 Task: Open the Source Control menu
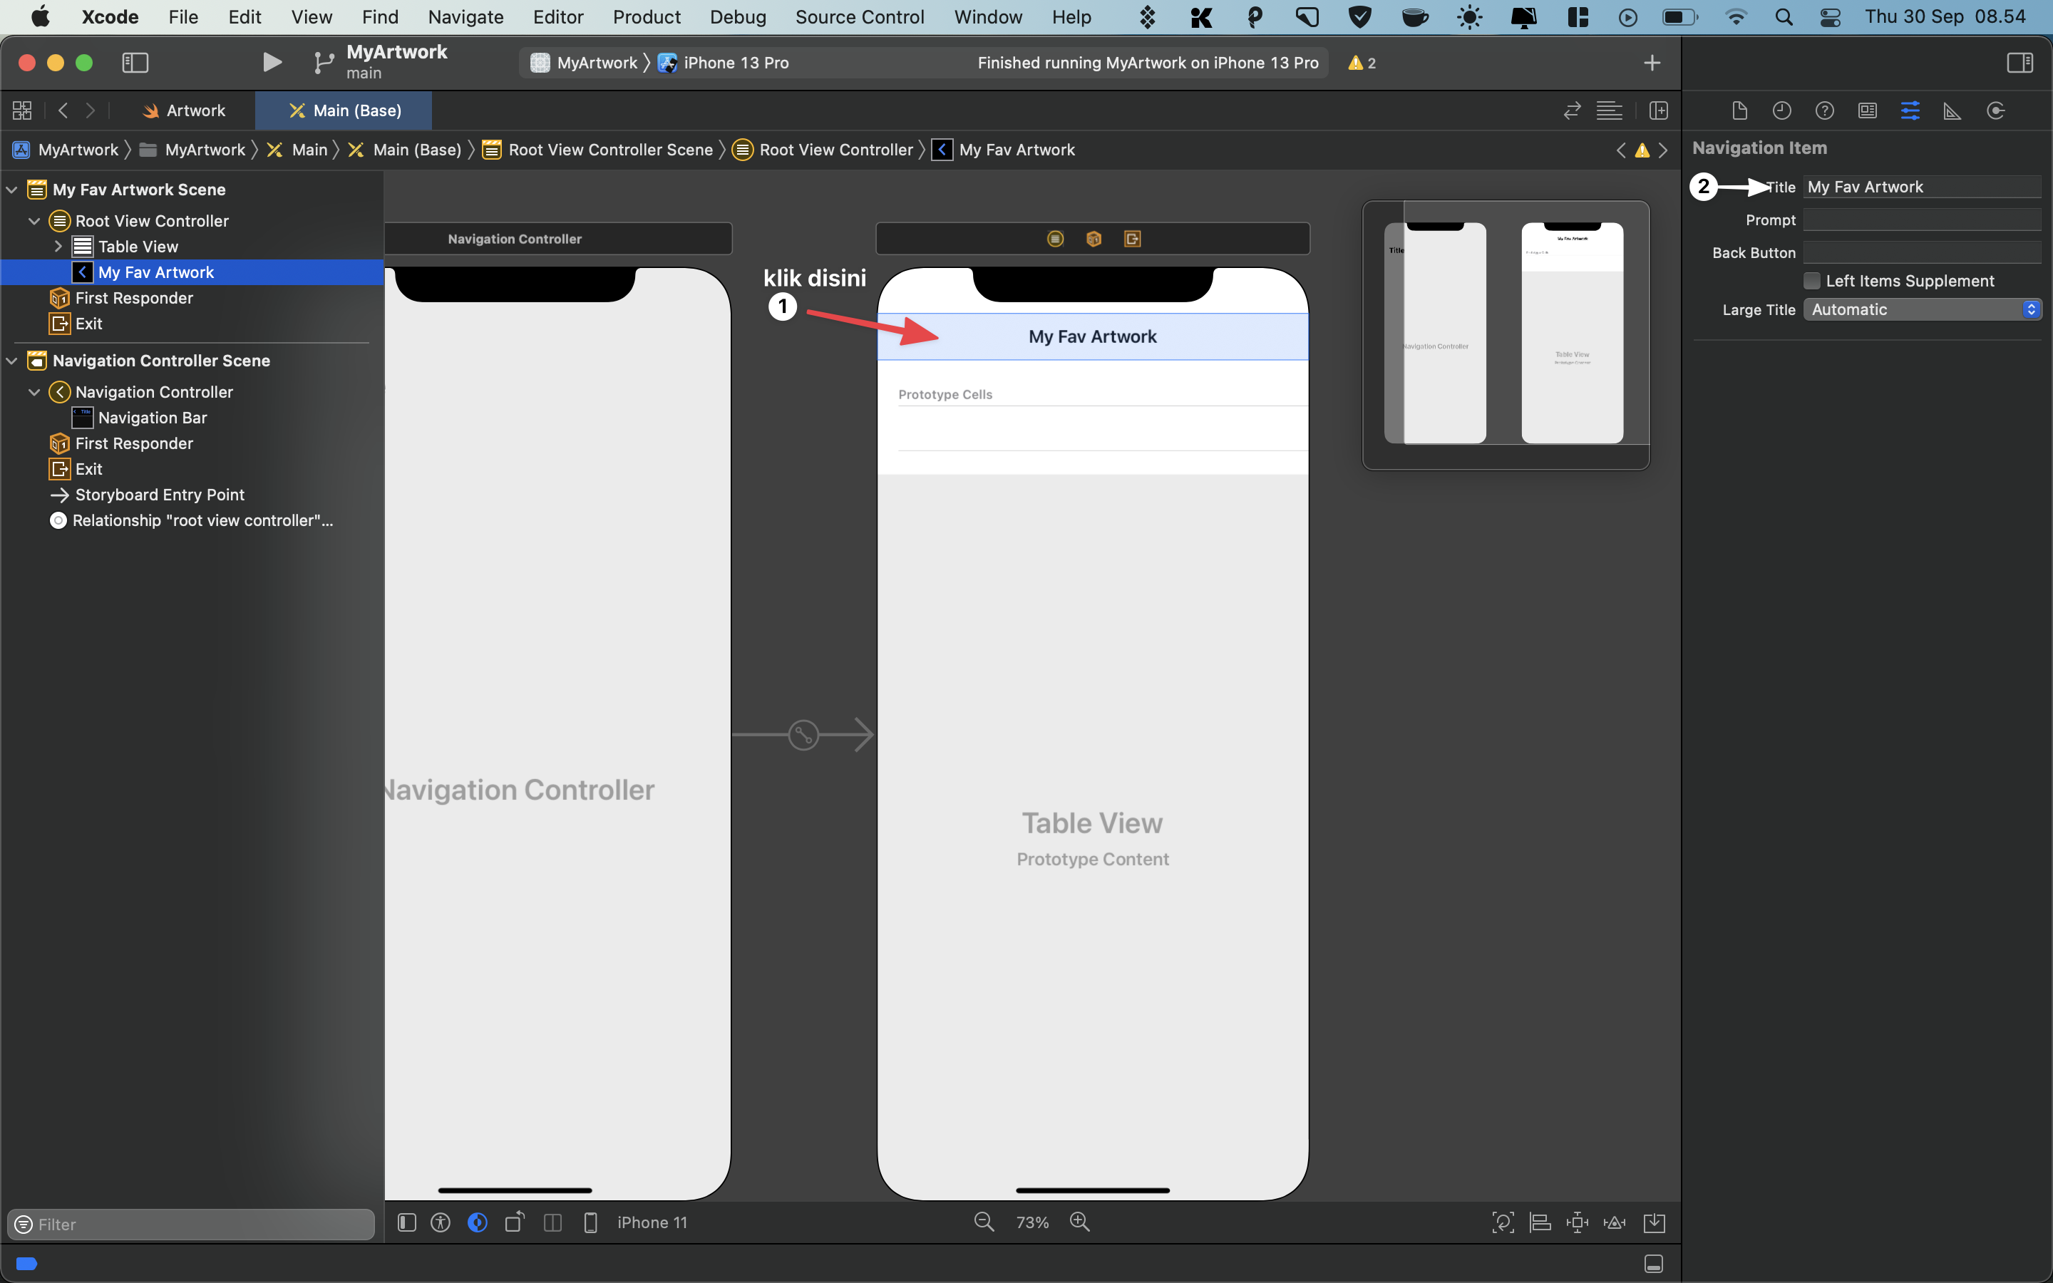pyautogui.click(x=860, y=17)
